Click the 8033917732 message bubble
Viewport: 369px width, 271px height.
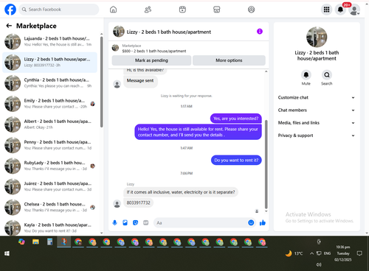138,203
